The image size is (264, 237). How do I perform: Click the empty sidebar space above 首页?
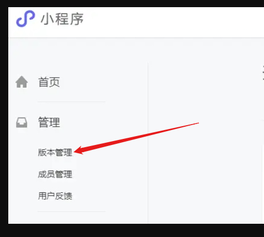coord(77,55)
